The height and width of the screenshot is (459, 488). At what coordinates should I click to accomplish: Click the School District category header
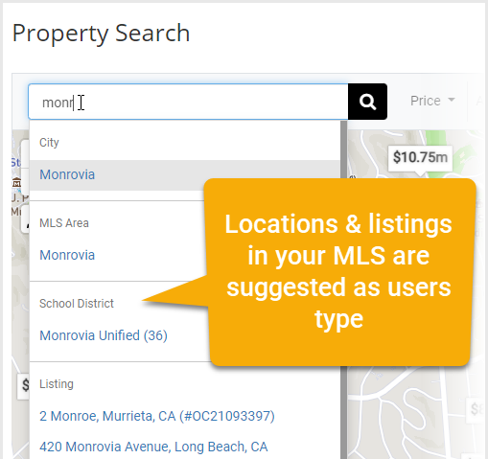click(x=77, y=304)
